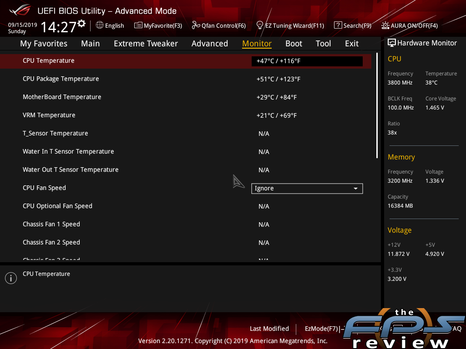The image size is (466, 349).
Task: Click the 11.872 V reading
Action: pos(399,254)
